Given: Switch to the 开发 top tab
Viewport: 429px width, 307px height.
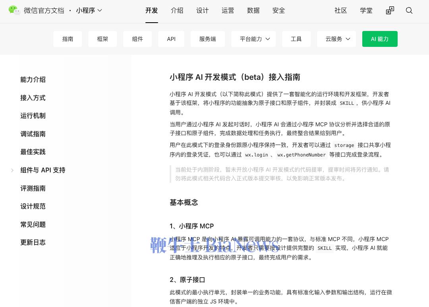Looking at the screenshot, I should click(152, 10).
